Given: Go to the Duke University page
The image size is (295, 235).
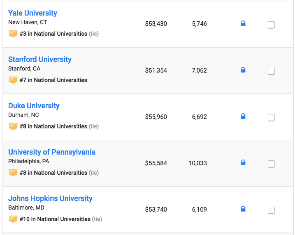Looking at the screenshot, I should pyautogui.click(x=34, y=106).
